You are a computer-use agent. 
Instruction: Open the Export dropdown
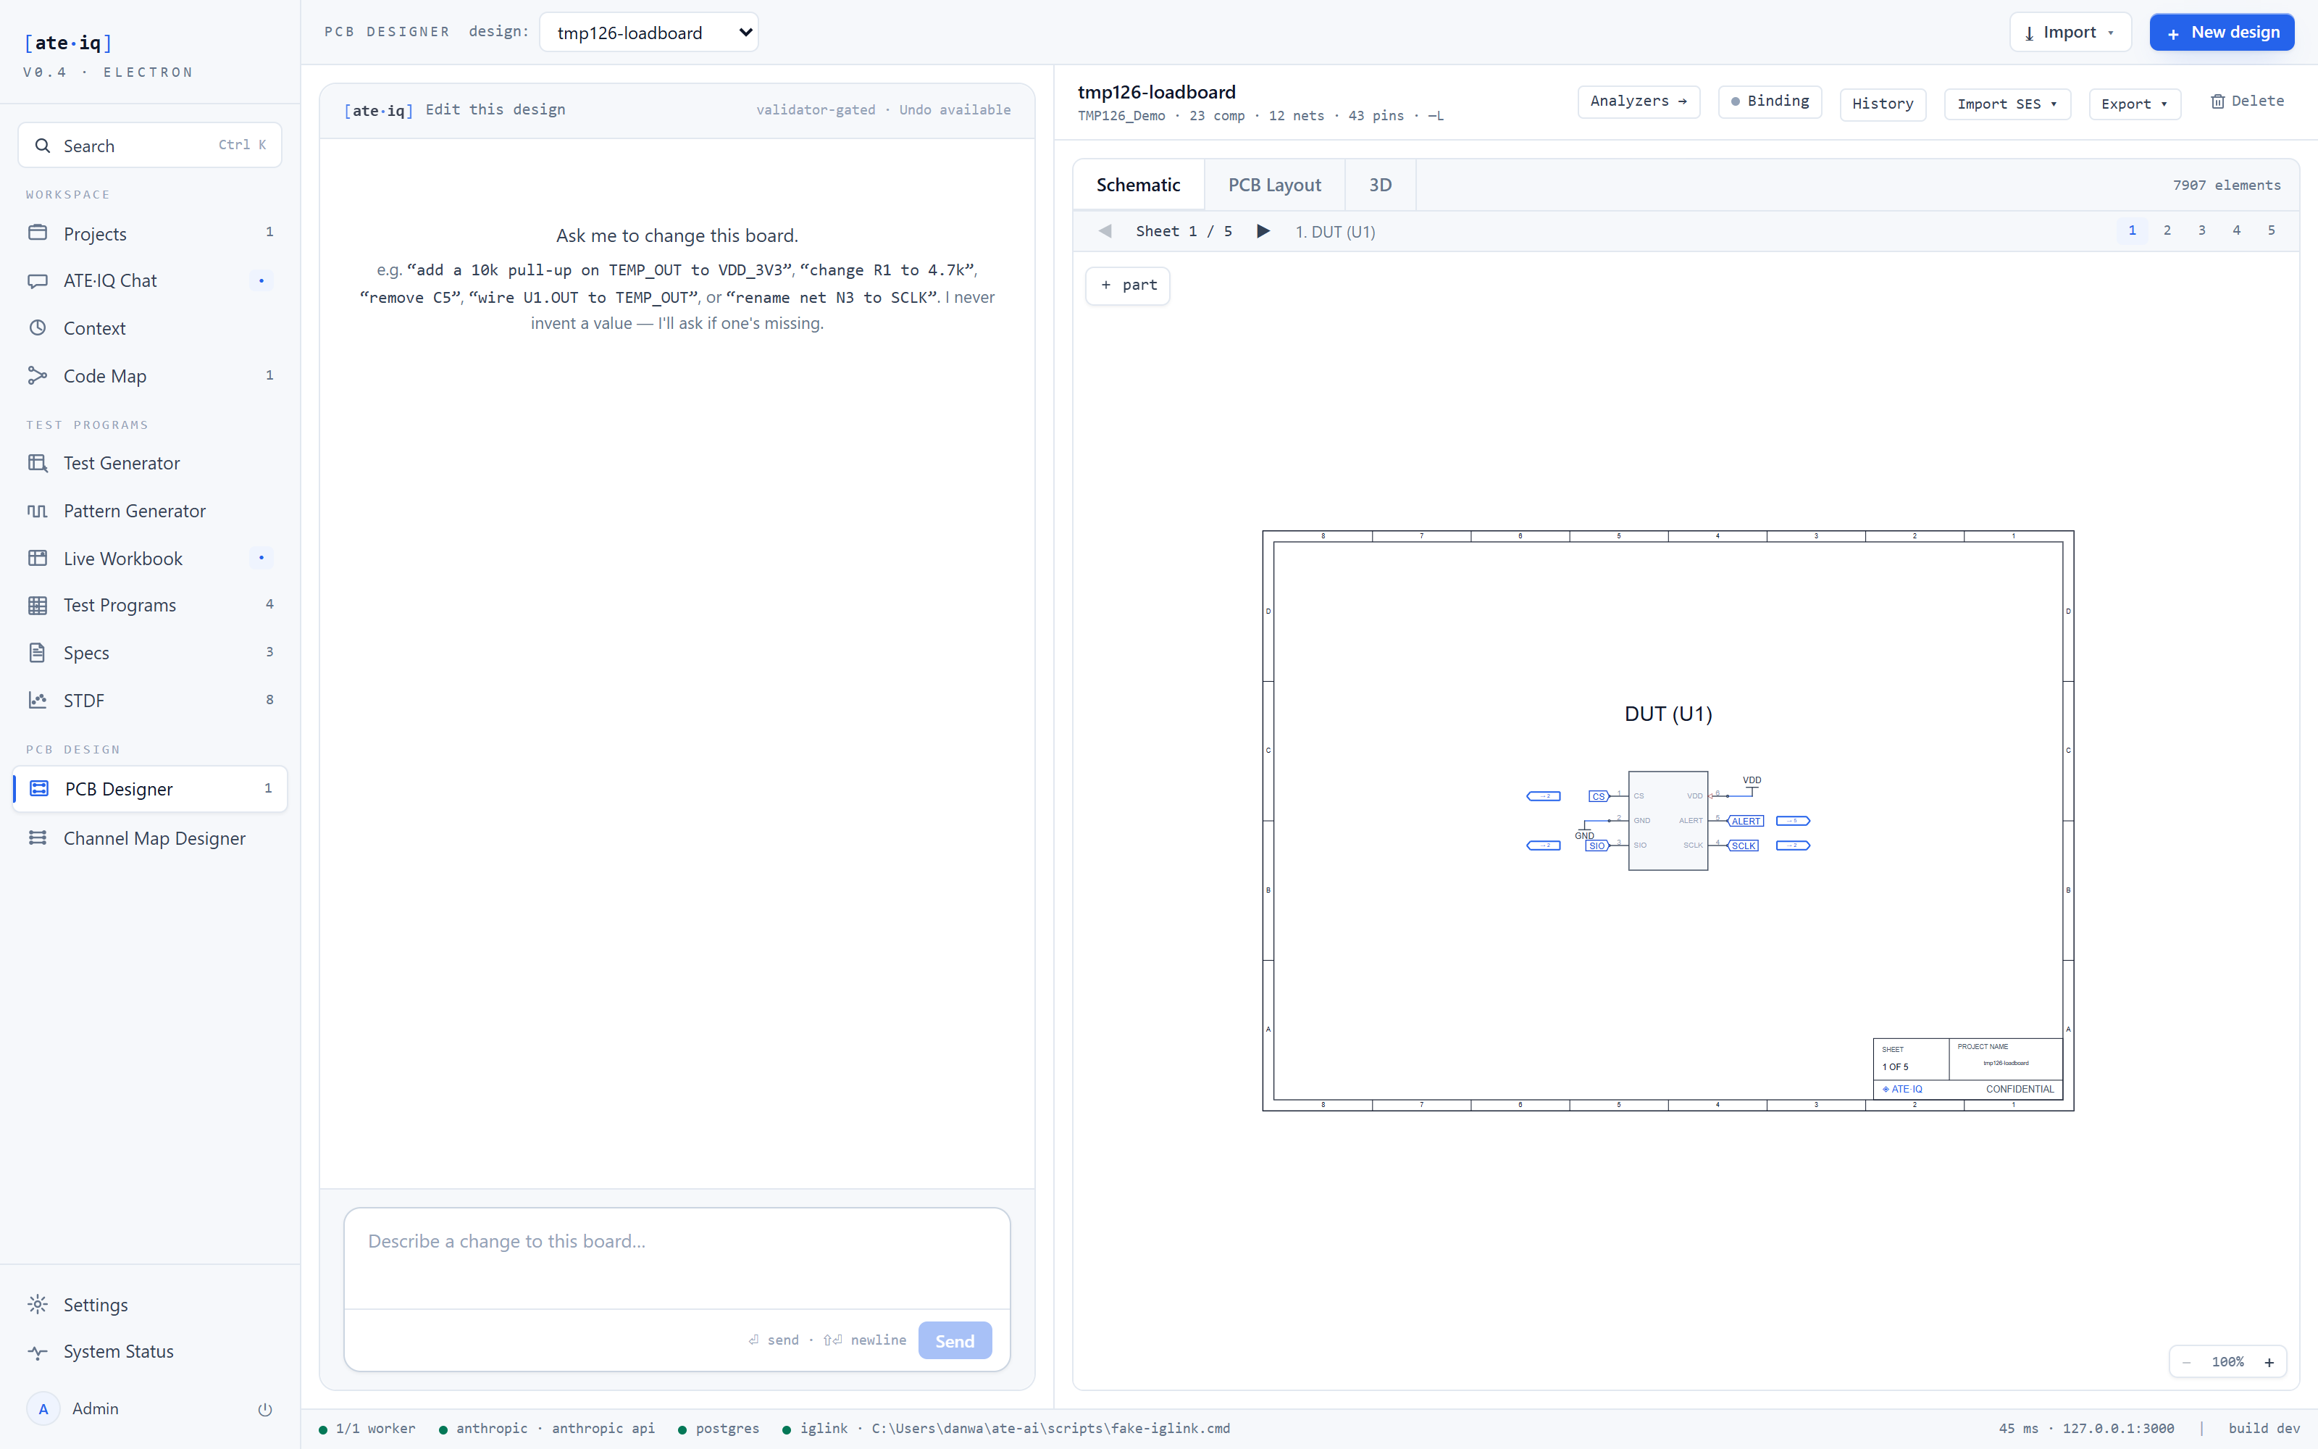(x=2134, y=104)
